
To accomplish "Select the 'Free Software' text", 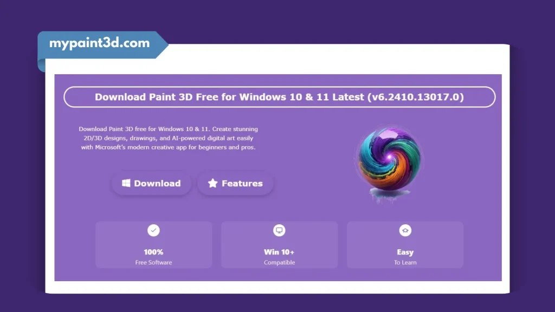I will tap(153, 263).
